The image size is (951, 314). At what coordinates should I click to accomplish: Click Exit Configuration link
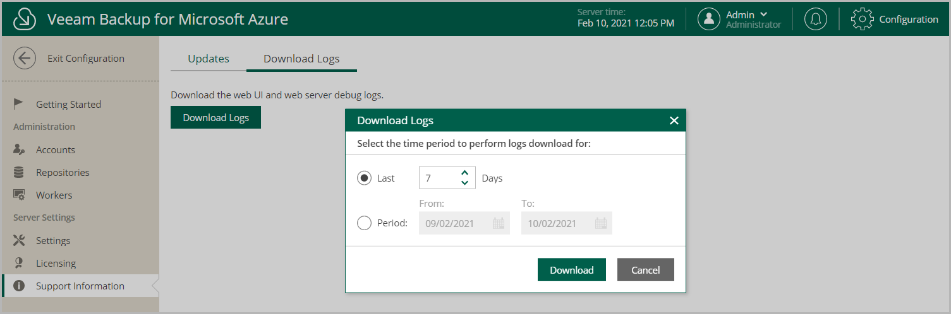[x=86, y=59]
